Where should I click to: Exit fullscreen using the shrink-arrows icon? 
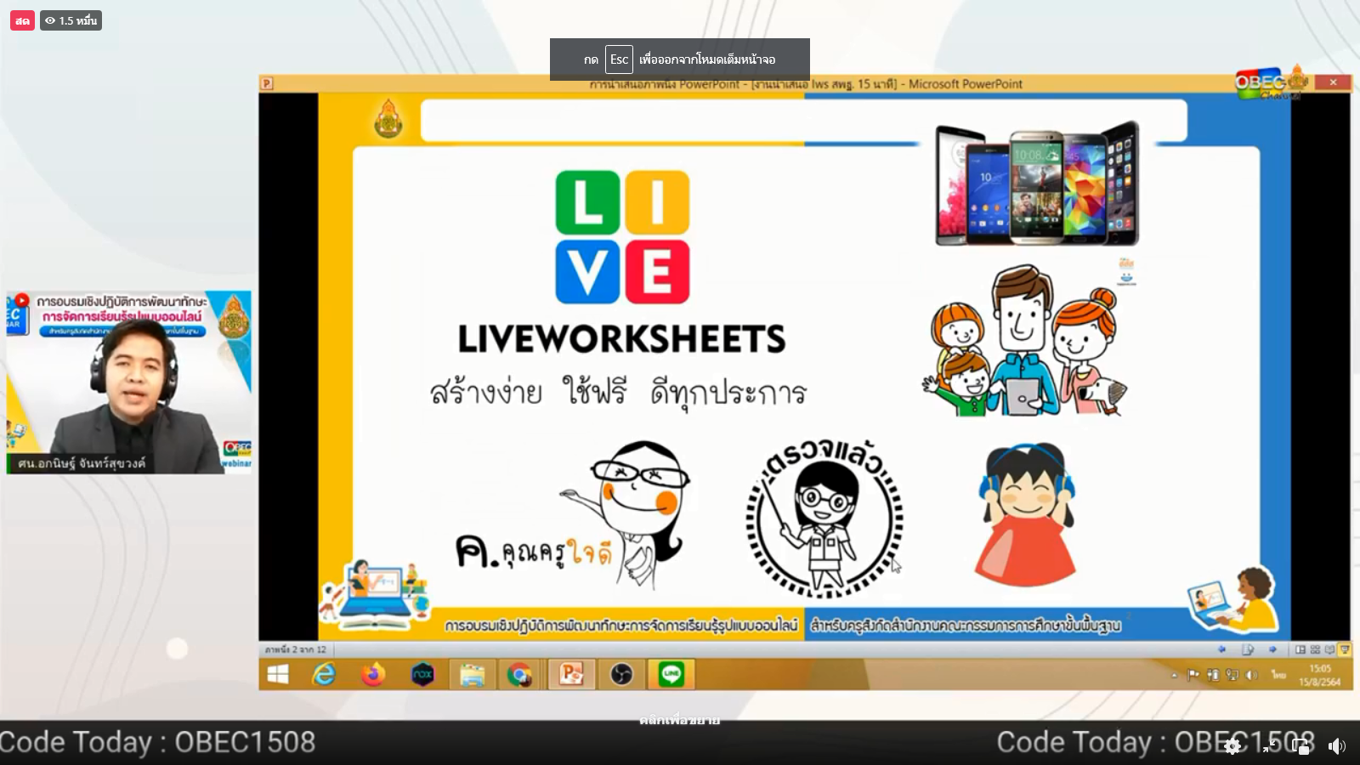click(x=1269, y=746)
